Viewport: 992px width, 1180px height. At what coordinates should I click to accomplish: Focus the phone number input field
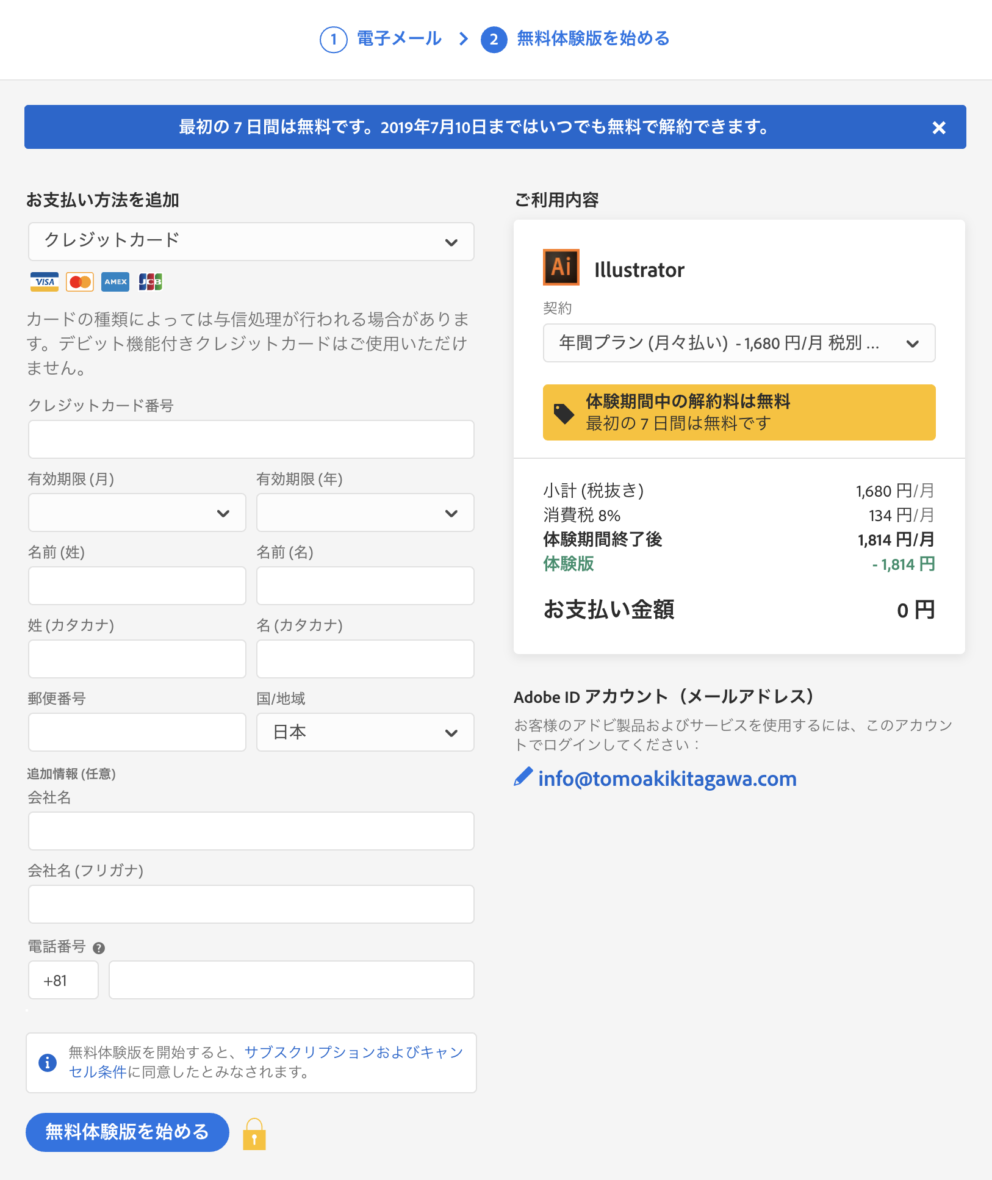(292, 980)
